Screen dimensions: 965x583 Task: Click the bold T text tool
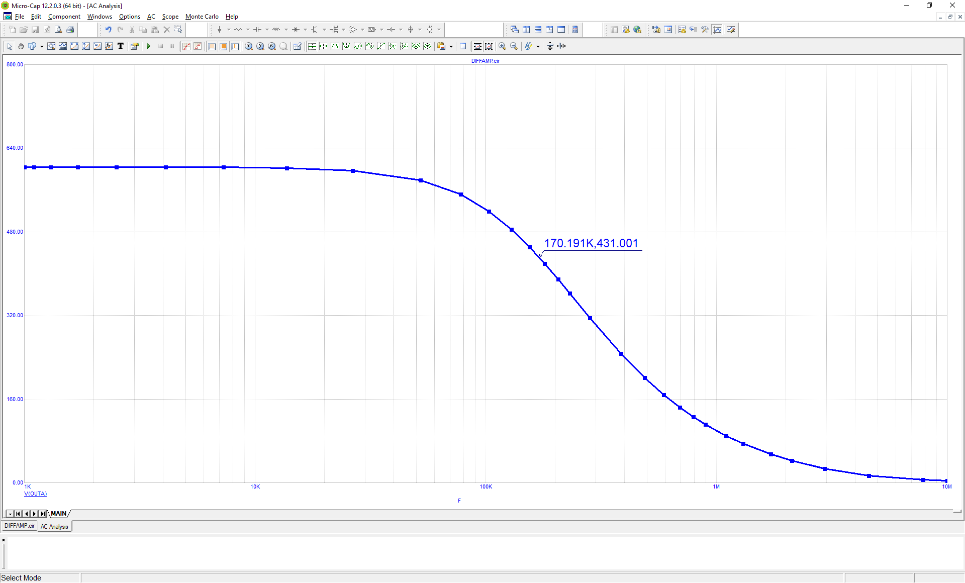(121, 46)
